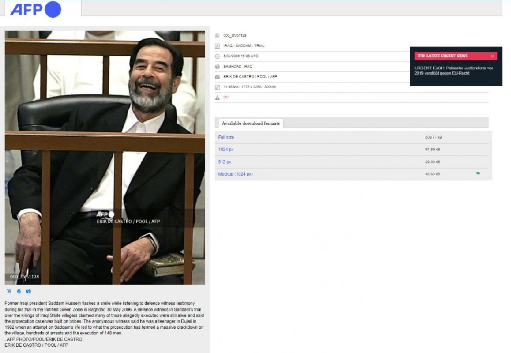The width and height of the screenshot is (511, 353).
Task: Download the Full size format
Action: coord(226,137)
